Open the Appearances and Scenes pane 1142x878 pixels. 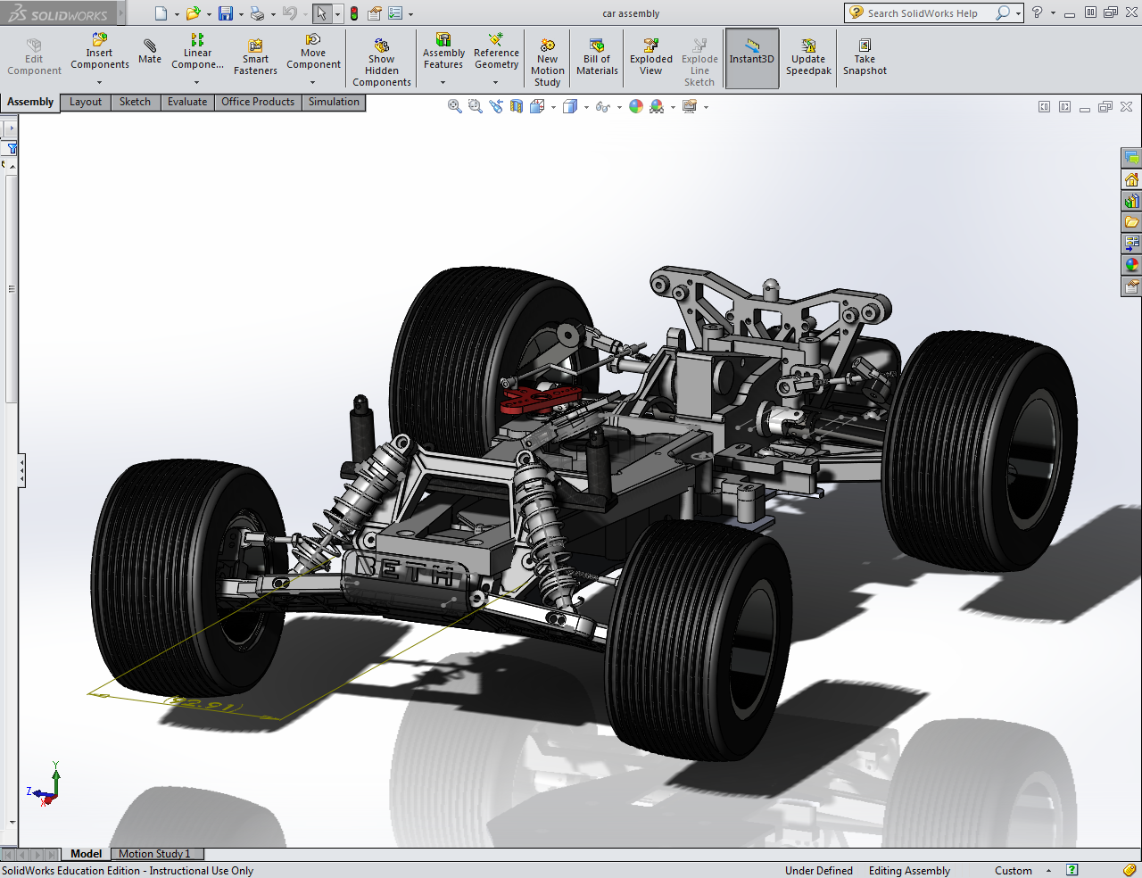click(1131, 265)
